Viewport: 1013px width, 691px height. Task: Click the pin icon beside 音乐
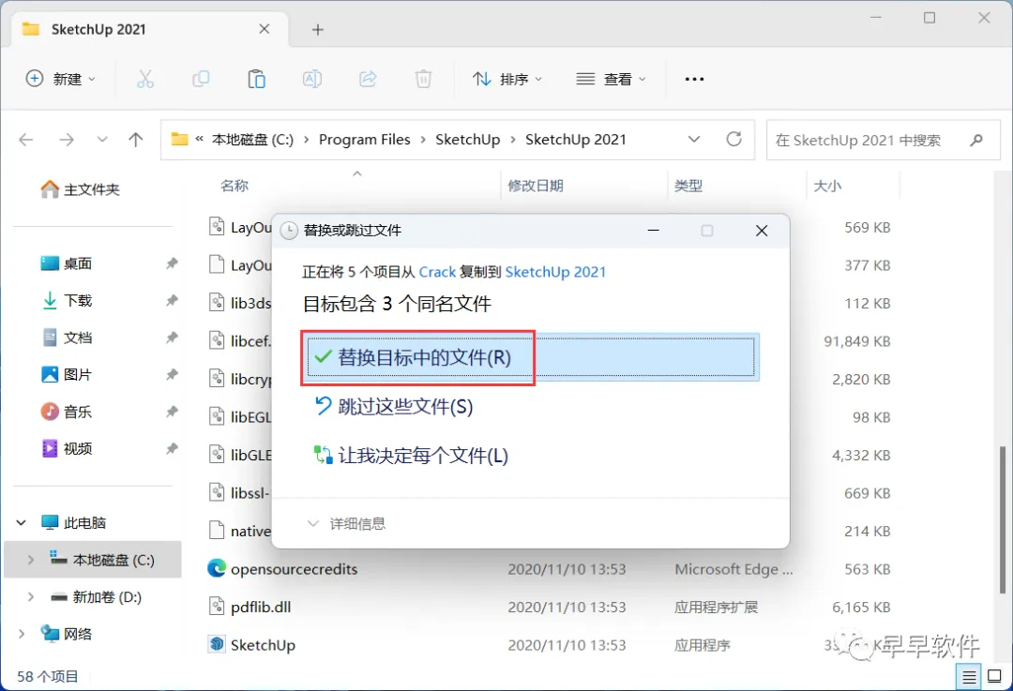click(x=172, y=412)
